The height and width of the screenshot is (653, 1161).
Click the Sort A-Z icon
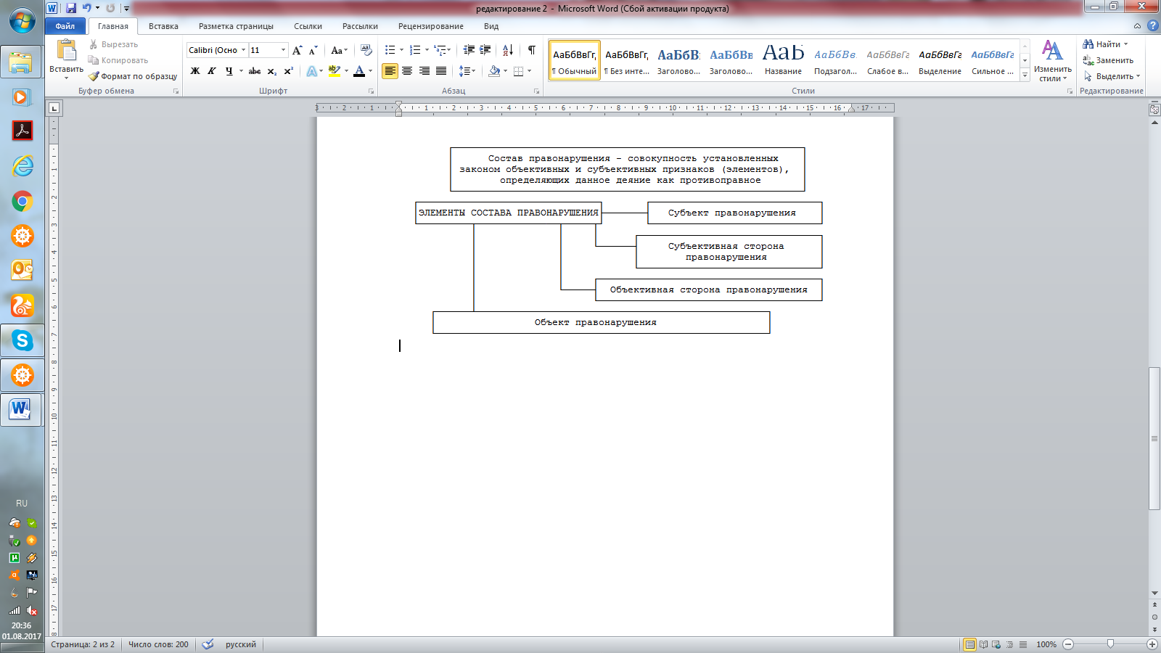508,50
